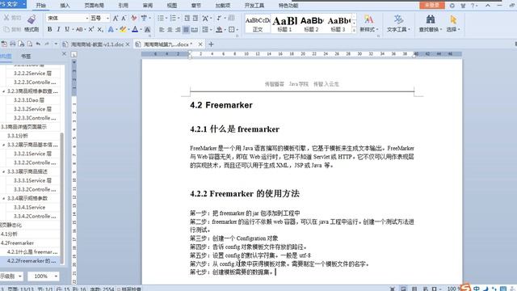Screen dimensions: 517x291
Task: Click the line spacing icon
Action: (205, 30)
